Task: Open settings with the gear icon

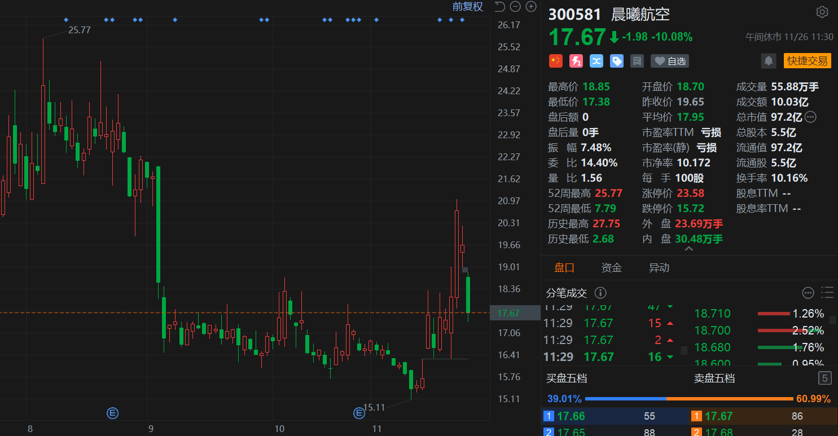Action: coord(822,12)
